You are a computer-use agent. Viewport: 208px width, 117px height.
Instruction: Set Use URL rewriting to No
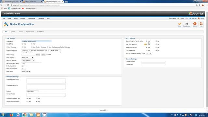(x=156, y=44)
